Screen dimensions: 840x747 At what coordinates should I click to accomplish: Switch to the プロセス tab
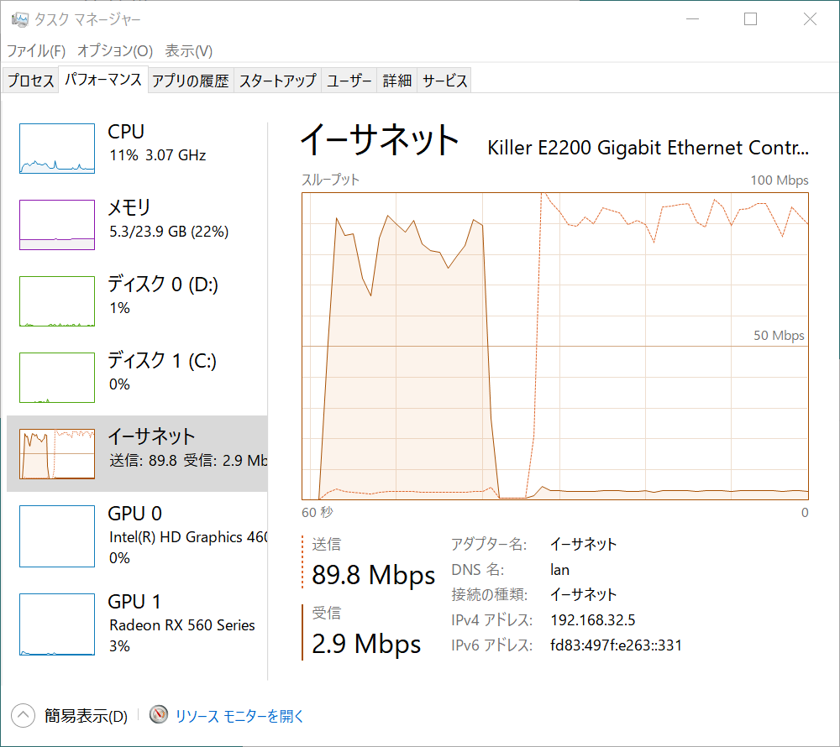click(30, 81)
